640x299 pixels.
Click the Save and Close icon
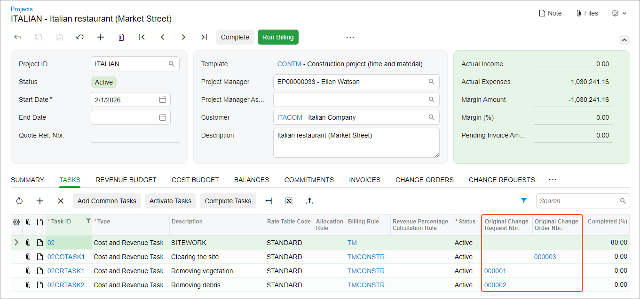[39, 37]
